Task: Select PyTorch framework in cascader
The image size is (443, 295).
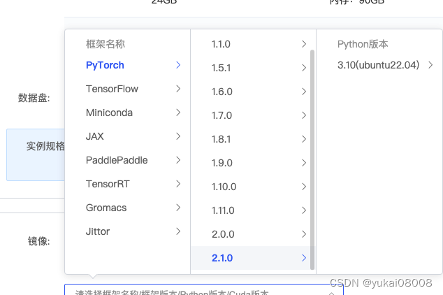Action: tap(127, 65)
